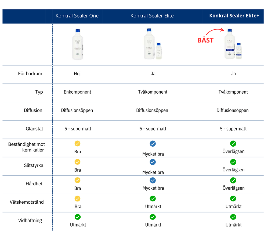Click the green checkmark for Sealer Elite Vätskemotstånd

tap(153, 199)
